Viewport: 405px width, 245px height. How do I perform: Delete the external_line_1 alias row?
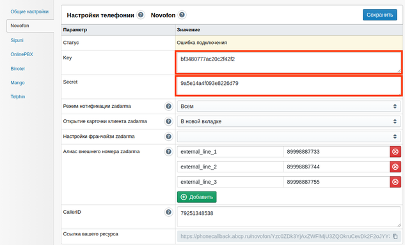pos(395,152)
